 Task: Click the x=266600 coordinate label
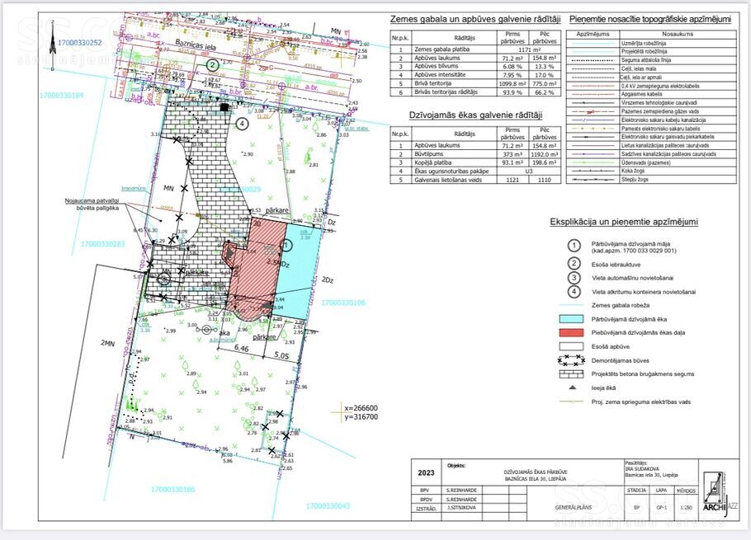click(x=360, y=407)
